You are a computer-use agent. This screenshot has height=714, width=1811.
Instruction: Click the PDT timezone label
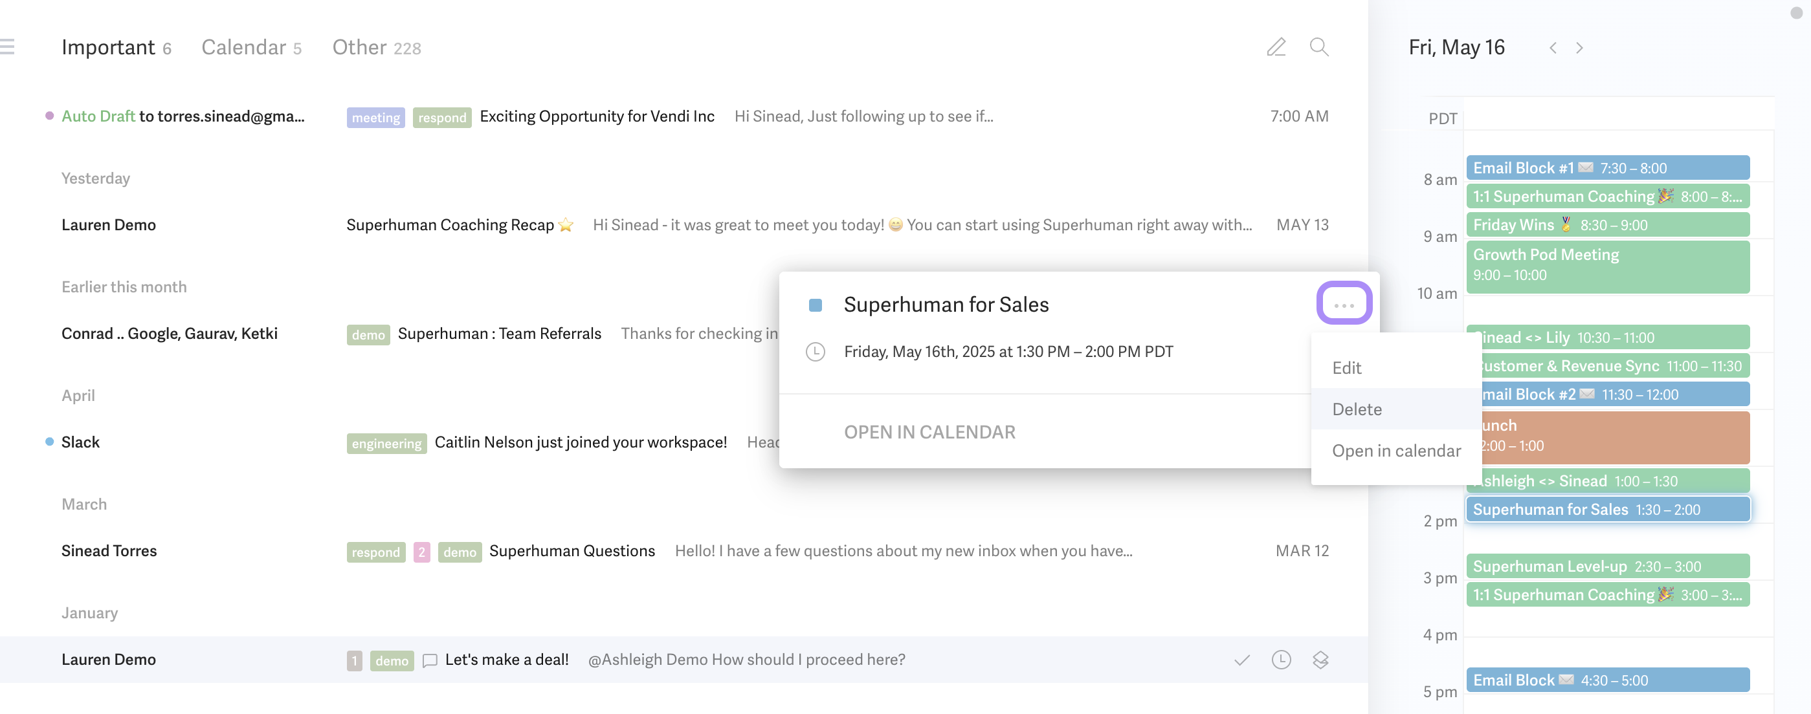[x=1443, y=119]
